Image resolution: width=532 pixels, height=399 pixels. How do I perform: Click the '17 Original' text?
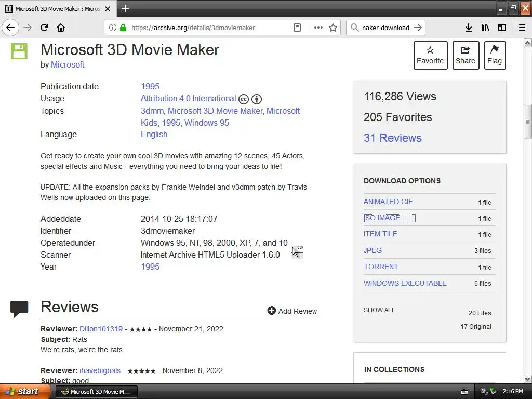point(476,327)
